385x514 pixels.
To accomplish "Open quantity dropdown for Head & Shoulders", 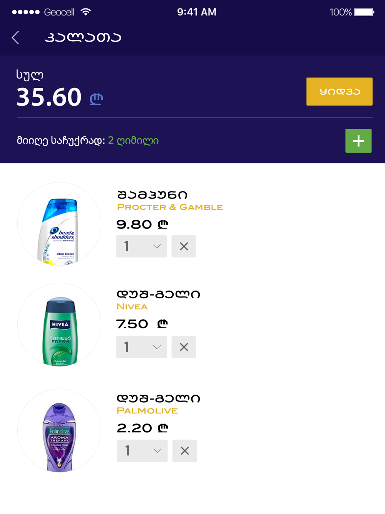I will coord(141,246).
